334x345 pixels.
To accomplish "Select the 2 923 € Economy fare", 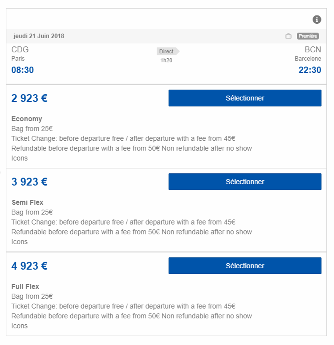I will click(245, 98).
